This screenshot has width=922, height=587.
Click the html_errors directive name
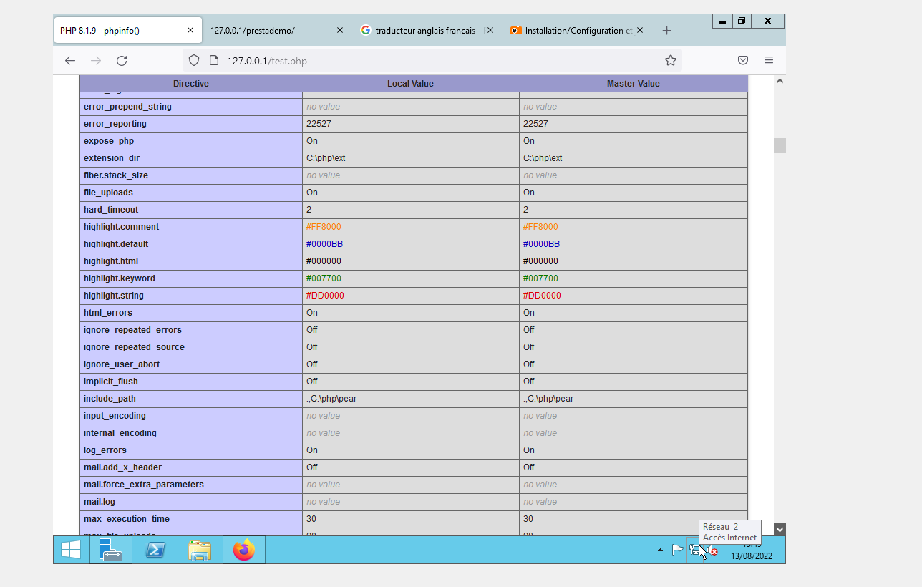108,313
